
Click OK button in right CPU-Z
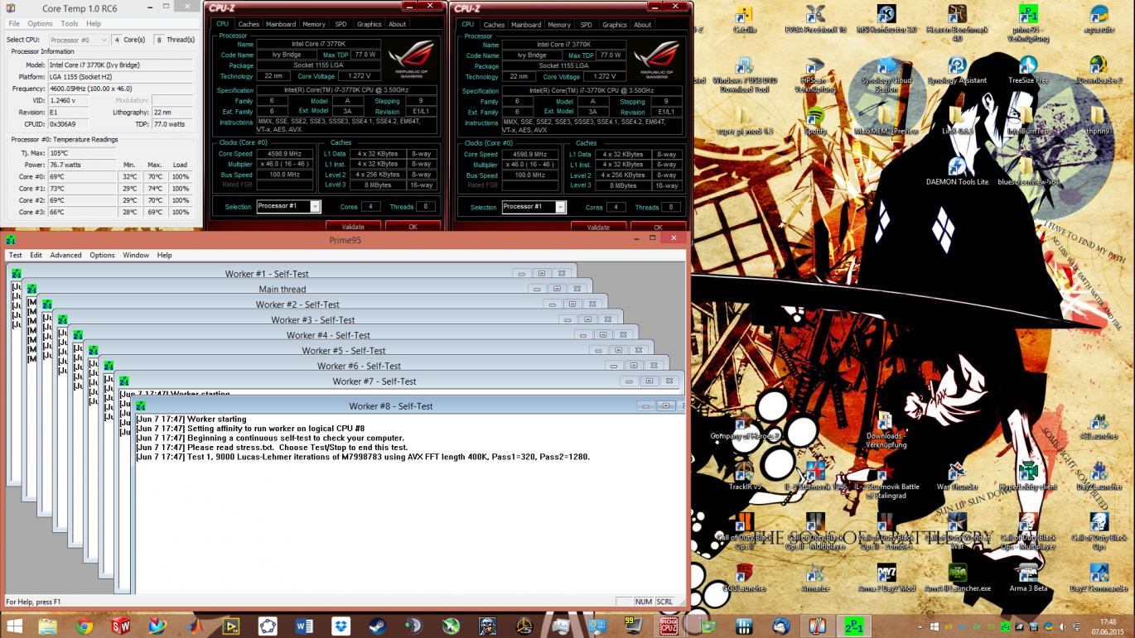tap(658, 227)
